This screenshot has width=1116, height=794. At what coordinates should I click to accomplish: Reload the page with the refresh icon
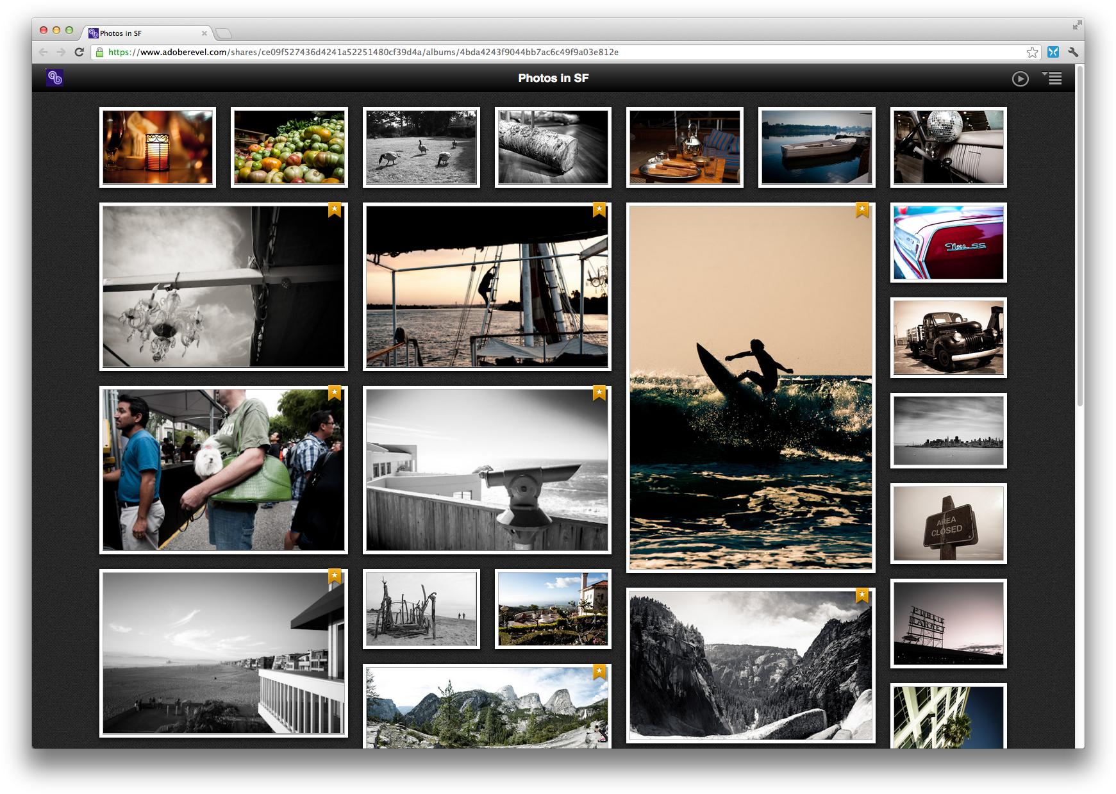[x=79, y=52]
